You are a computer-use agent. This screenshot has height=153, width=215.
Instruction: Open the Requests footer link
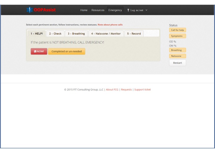[126, 90]
